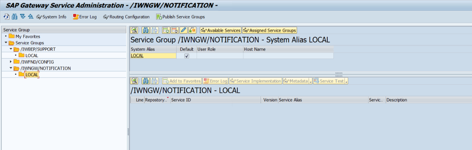Select /IWBEP/SUPPORT in the tree
The height and width of the screenshot is (150, 472).
38,49
